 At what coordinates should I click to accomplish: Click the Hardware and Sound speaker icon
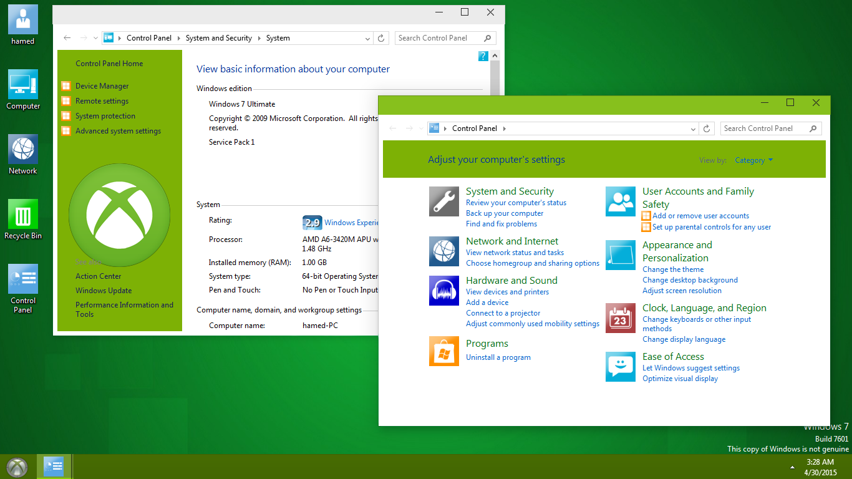pyautogui.click(x=443, y=291)
